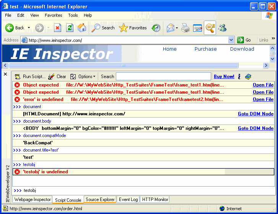Click Goto DOM Node for document.body
Screen dimensions: 278x214
pyautogui.click(x=255, y=128)
